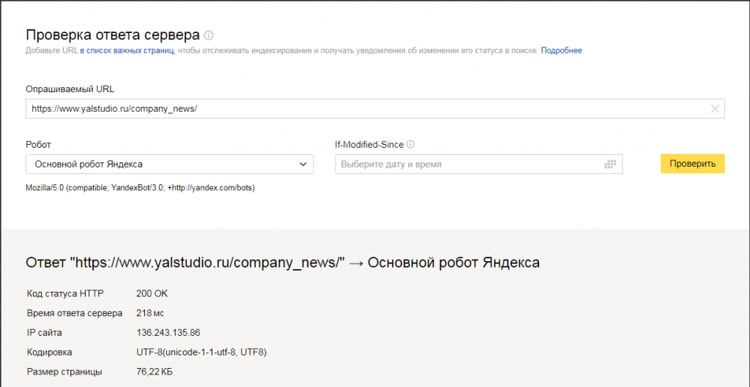Open the 'в список важных страниц' link
This screenshot has height=387, width=750.
127,50
